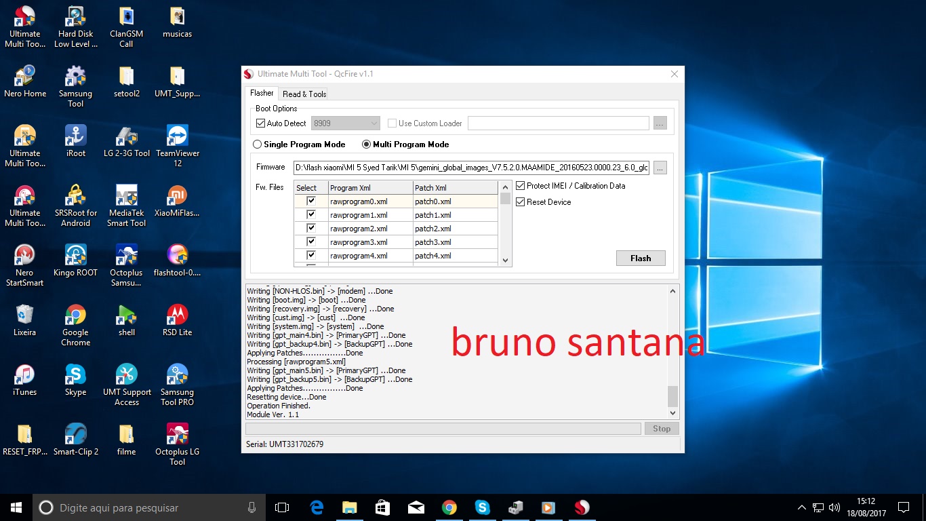Open TeamViewer 12 desktop icon
The width and height of the screenshot is (926, 521).
pos(177,147)
